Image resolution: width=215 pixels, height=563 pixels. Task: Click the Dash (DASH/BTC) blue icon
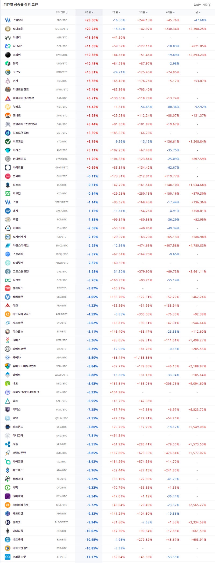click(8, 211)
